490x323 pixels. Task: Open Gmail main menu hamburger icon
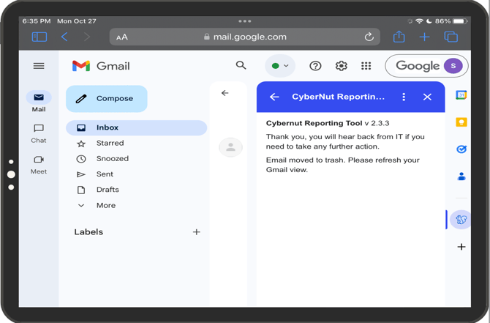pyautogui.click(x=39, y=66)
